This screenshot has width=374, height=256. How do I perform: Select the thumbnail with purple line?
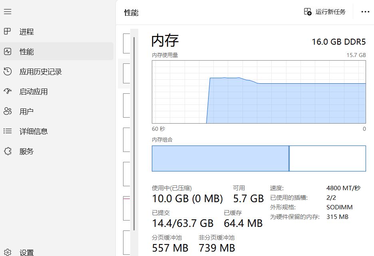[126, 209]
